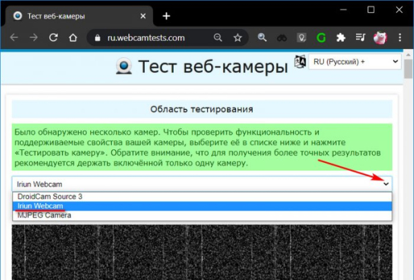Switch to the Тест веб-камеры tab

point(69,15)
